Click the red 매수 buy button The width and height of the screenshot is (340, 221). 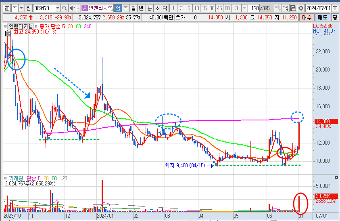tap(307, 17)
